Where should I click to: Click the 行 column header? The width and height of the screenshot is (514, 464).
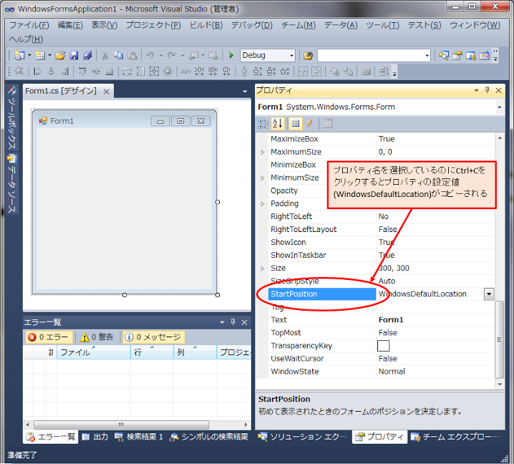tap(152, 352)
